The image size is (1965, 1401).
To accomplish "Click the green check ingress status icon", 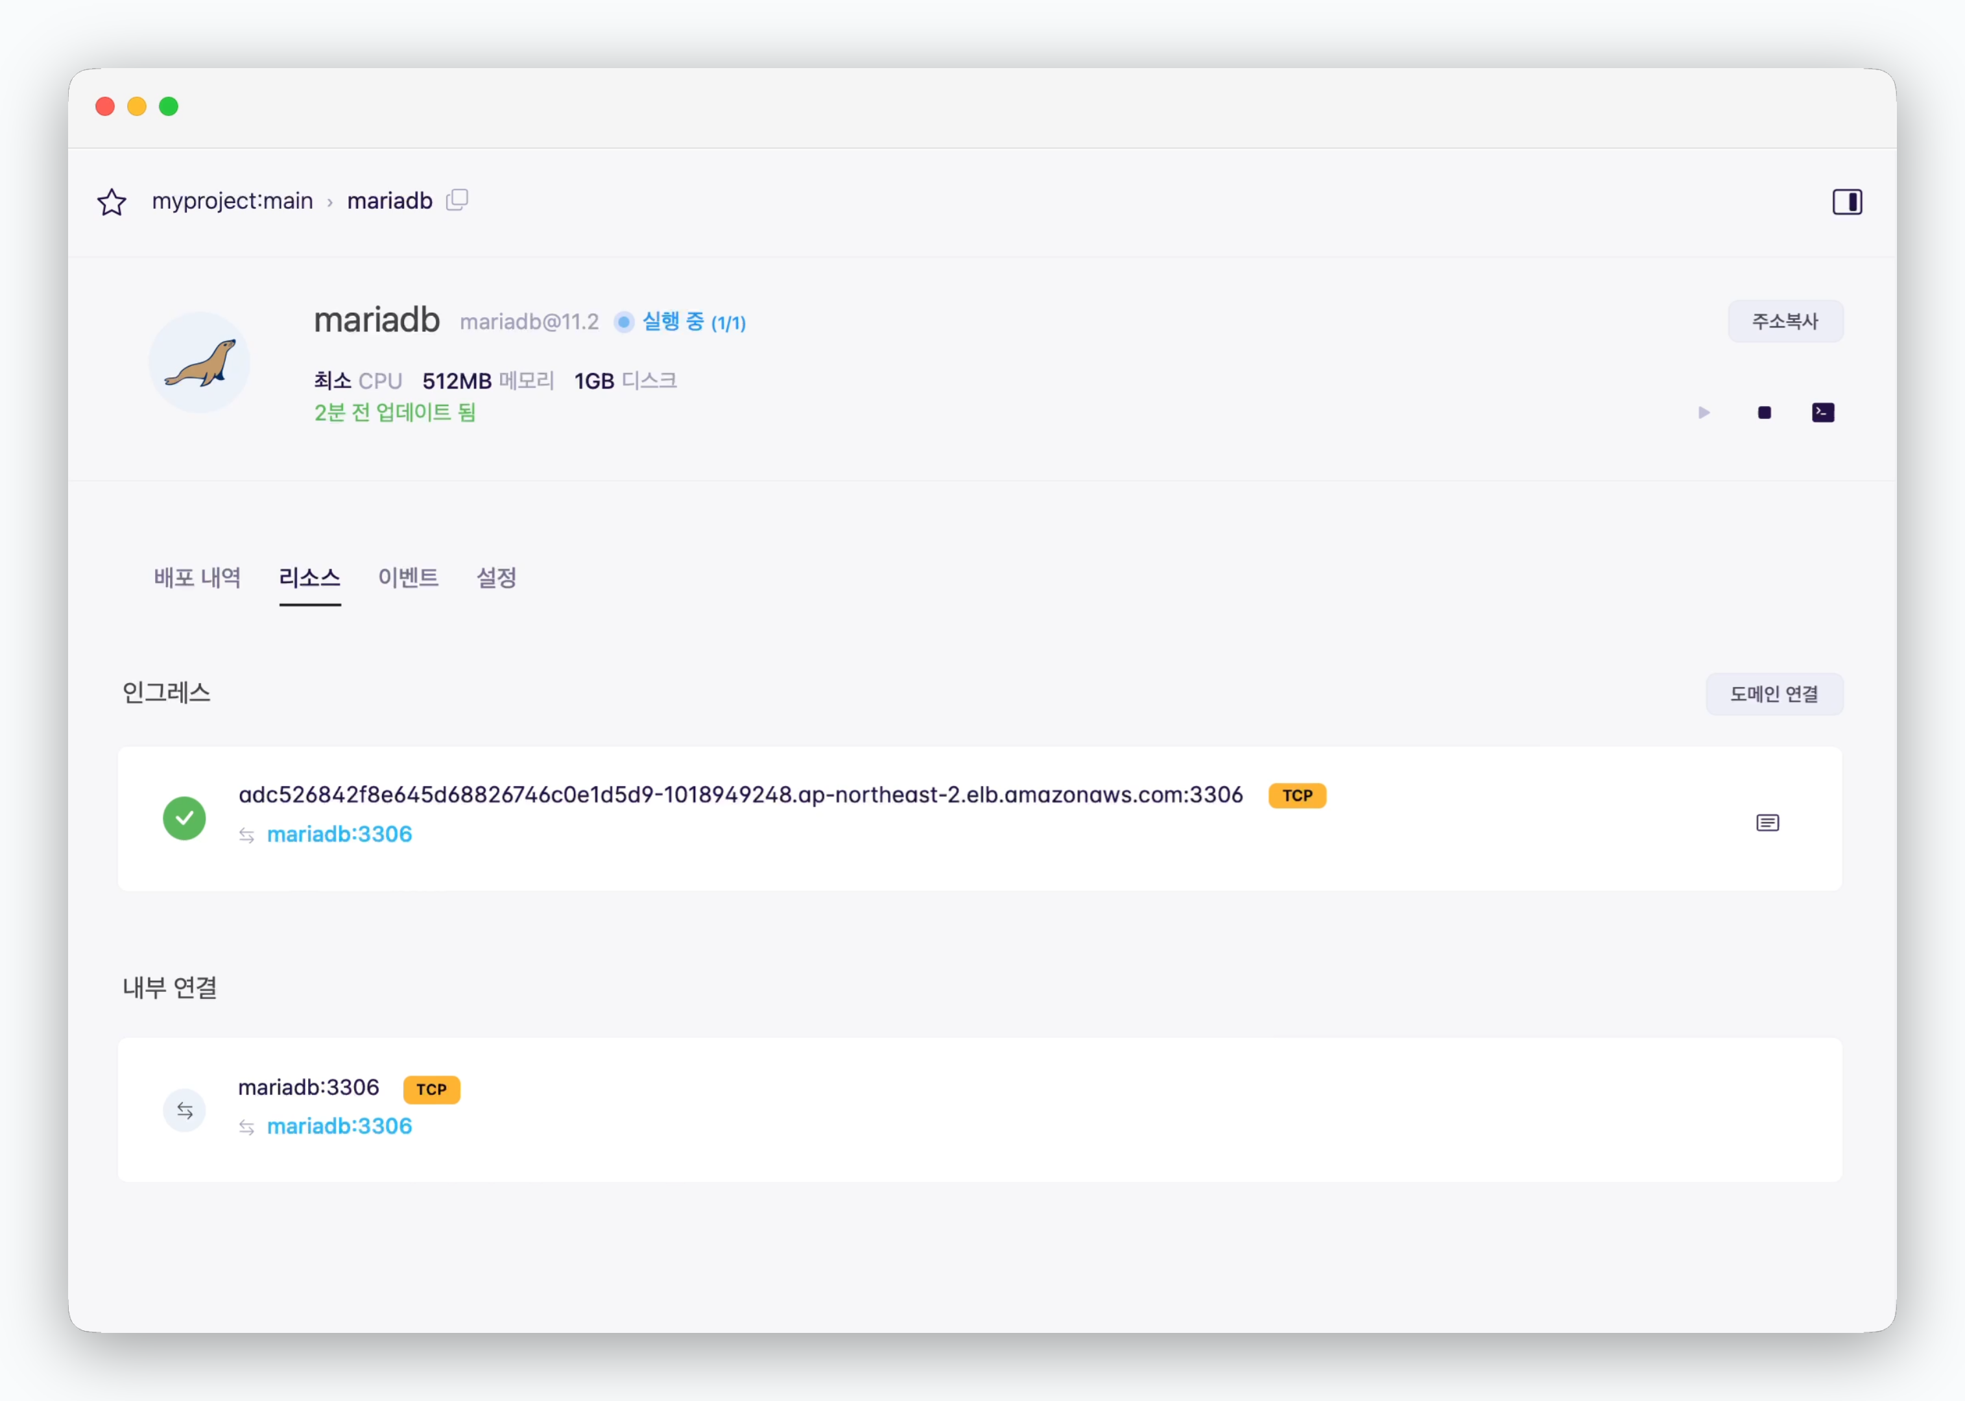I will [x=185, y=818].
